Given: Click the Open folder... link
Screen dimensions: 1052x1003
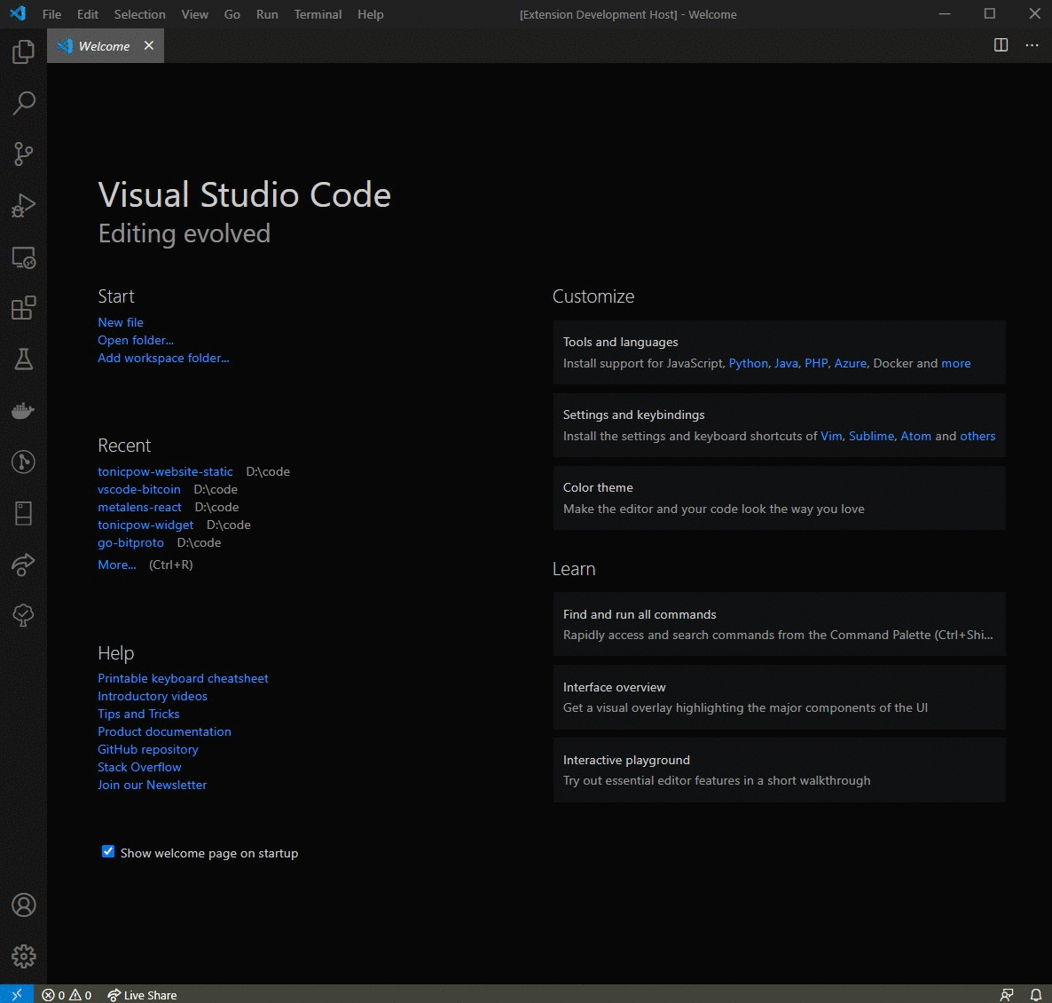Looking at the screenshot, I should [x=136, y=340].
